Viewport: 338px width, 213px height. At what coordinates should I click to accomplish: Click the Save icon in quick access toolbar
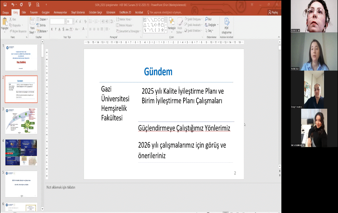[x=4, y=5]
